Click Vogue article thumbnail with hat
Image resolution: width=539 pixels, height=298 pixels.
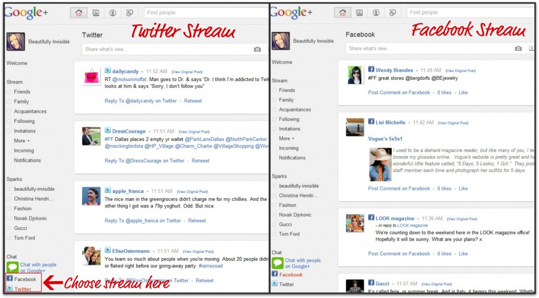click(x=380, y=165)
